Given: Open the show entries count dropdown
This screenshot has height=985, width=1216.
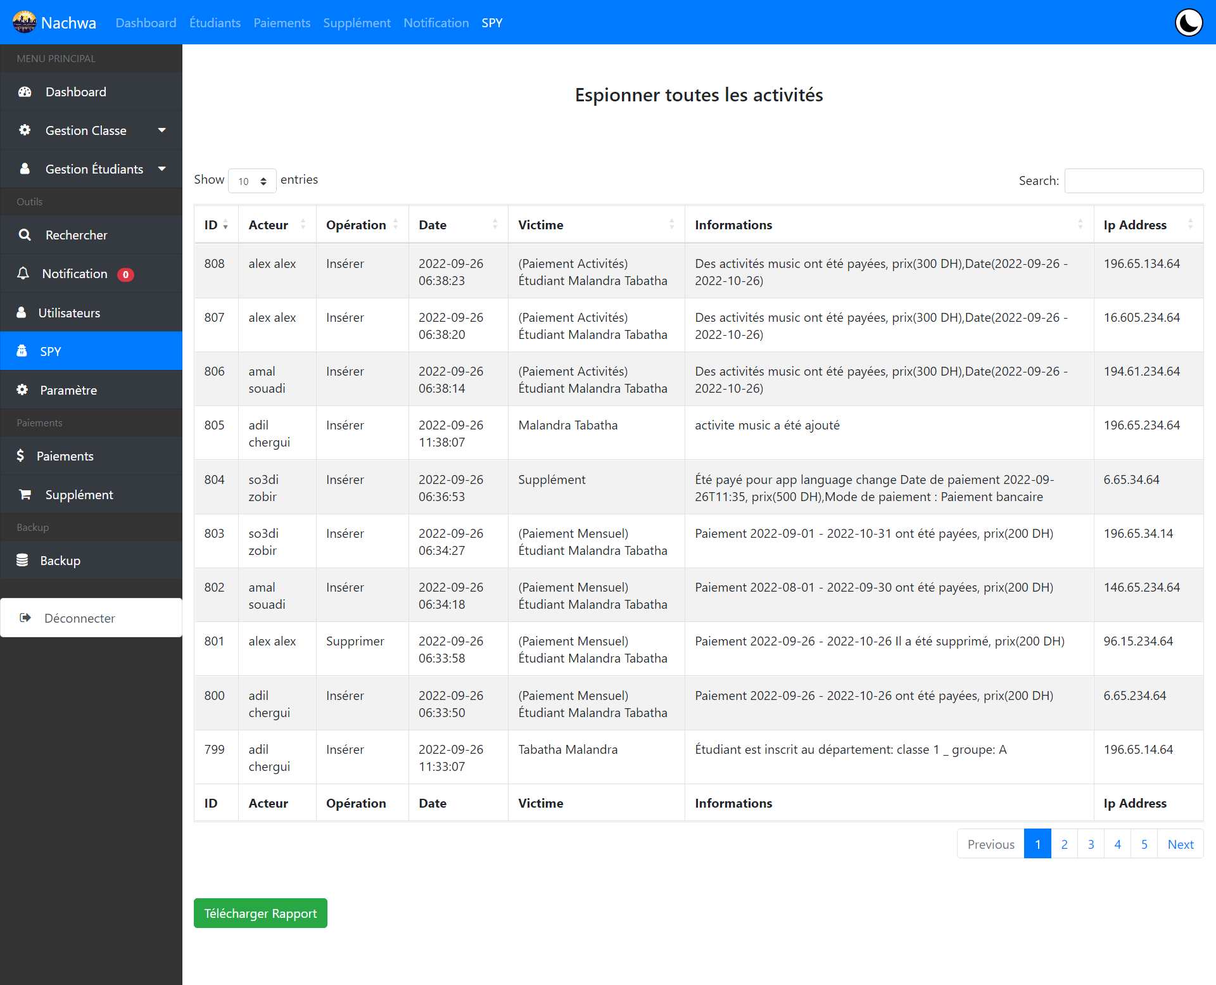Looking at the screenshot, I should tap(252, 181).
